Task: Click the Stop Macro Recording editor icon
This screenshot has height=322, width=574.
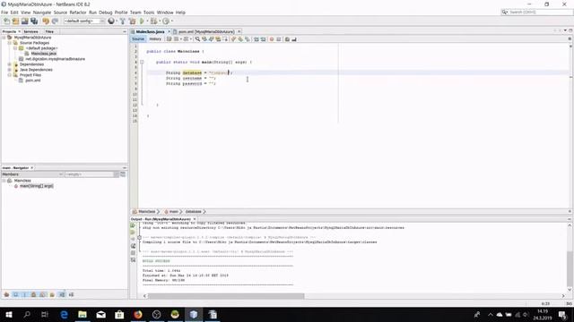Action: click(279, 39)
